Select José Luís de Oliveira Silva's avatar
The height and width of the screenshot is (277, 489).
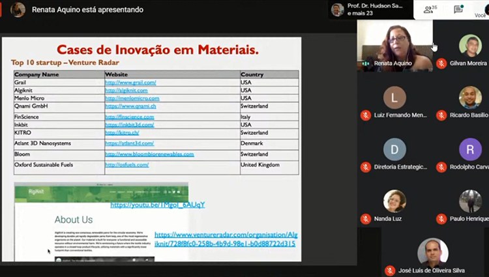click(x=433, y=253)
